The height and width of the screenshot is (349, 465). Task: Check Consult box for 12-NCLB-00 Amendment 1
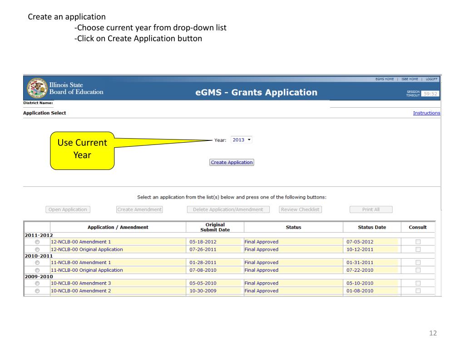pos(418,242)
